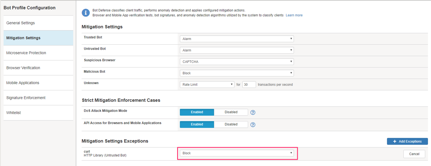The image size is (431, 166).
Task: Open help for DoS Attack Mitigation Mode
Action: coord(253,112)
